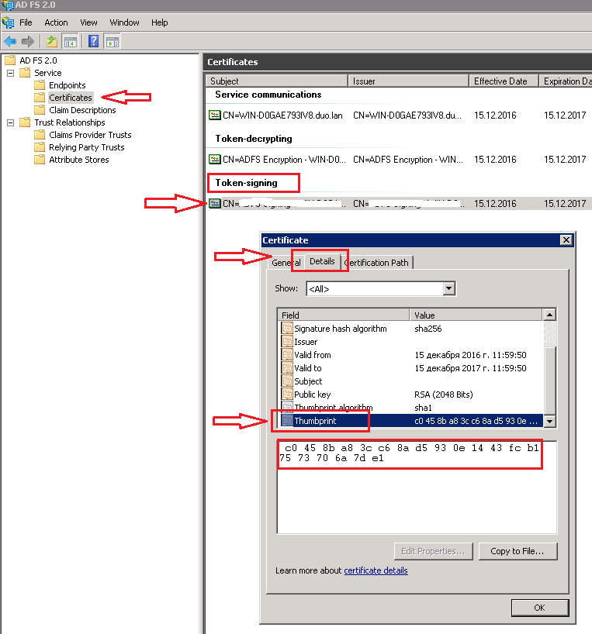This screenshot has width=592, height=634.
Task: Click the field list scrollbar thumb
Action: (549, 381)
